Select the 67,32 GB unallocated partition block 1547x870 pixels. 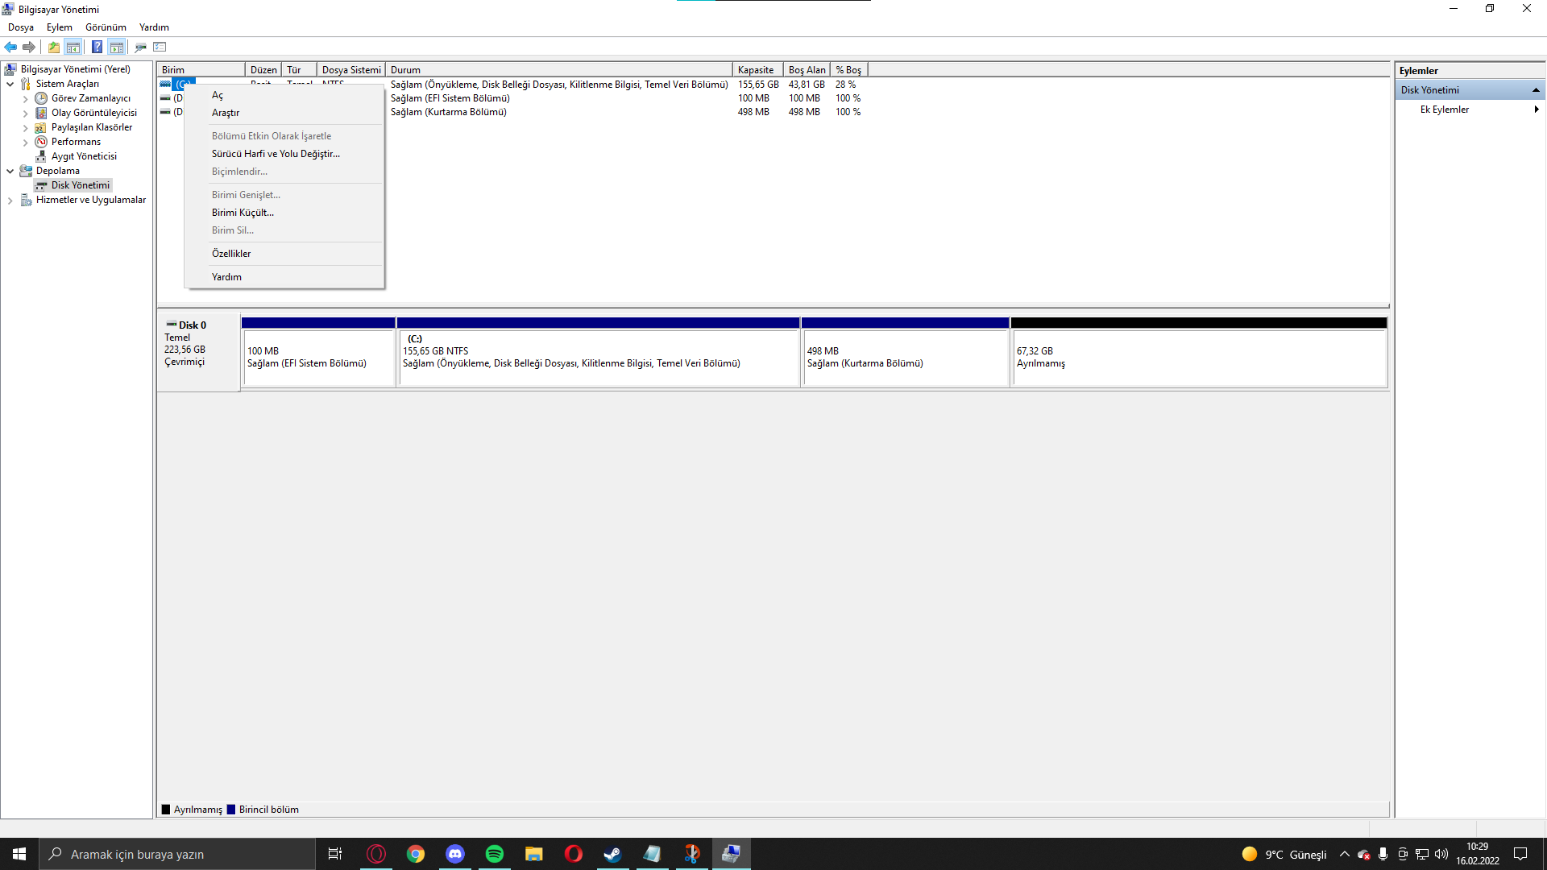[1198, 357]
